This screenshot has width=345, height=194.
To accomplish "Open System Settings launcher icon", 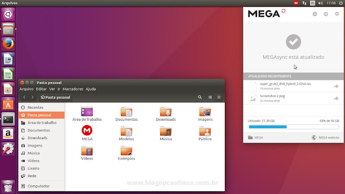I will coord(8,149).
